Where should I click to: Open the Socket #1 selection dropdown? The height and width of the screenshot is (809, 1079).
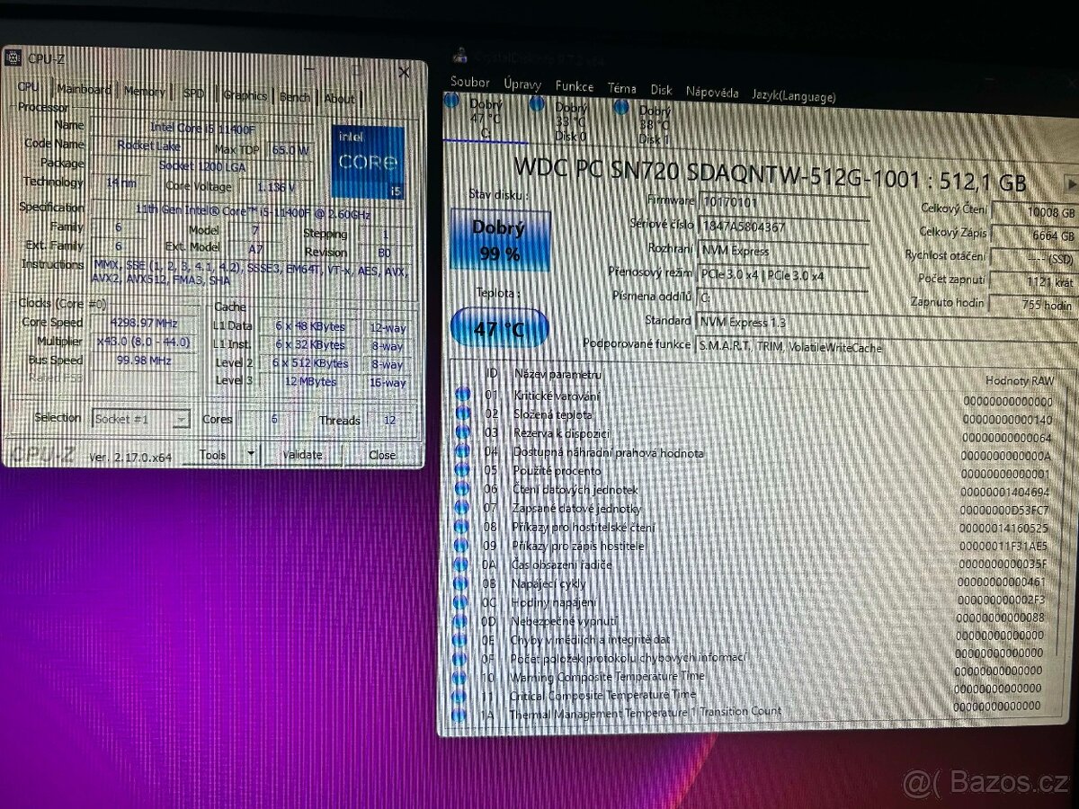[180, 417]
